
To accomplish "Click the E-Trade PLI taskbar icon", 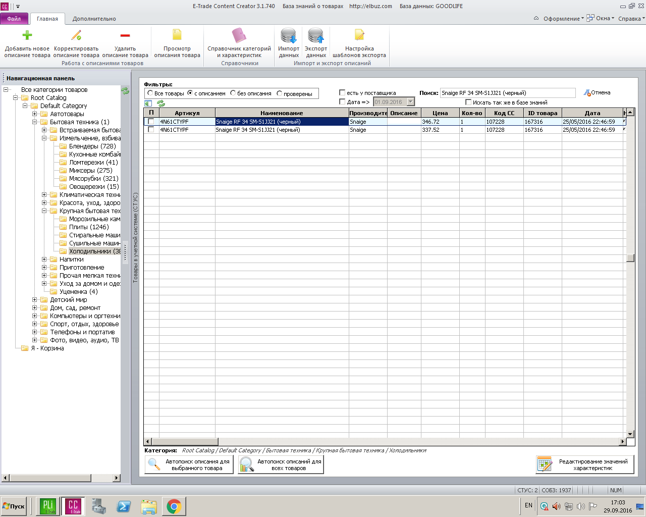I will point(48,506).
